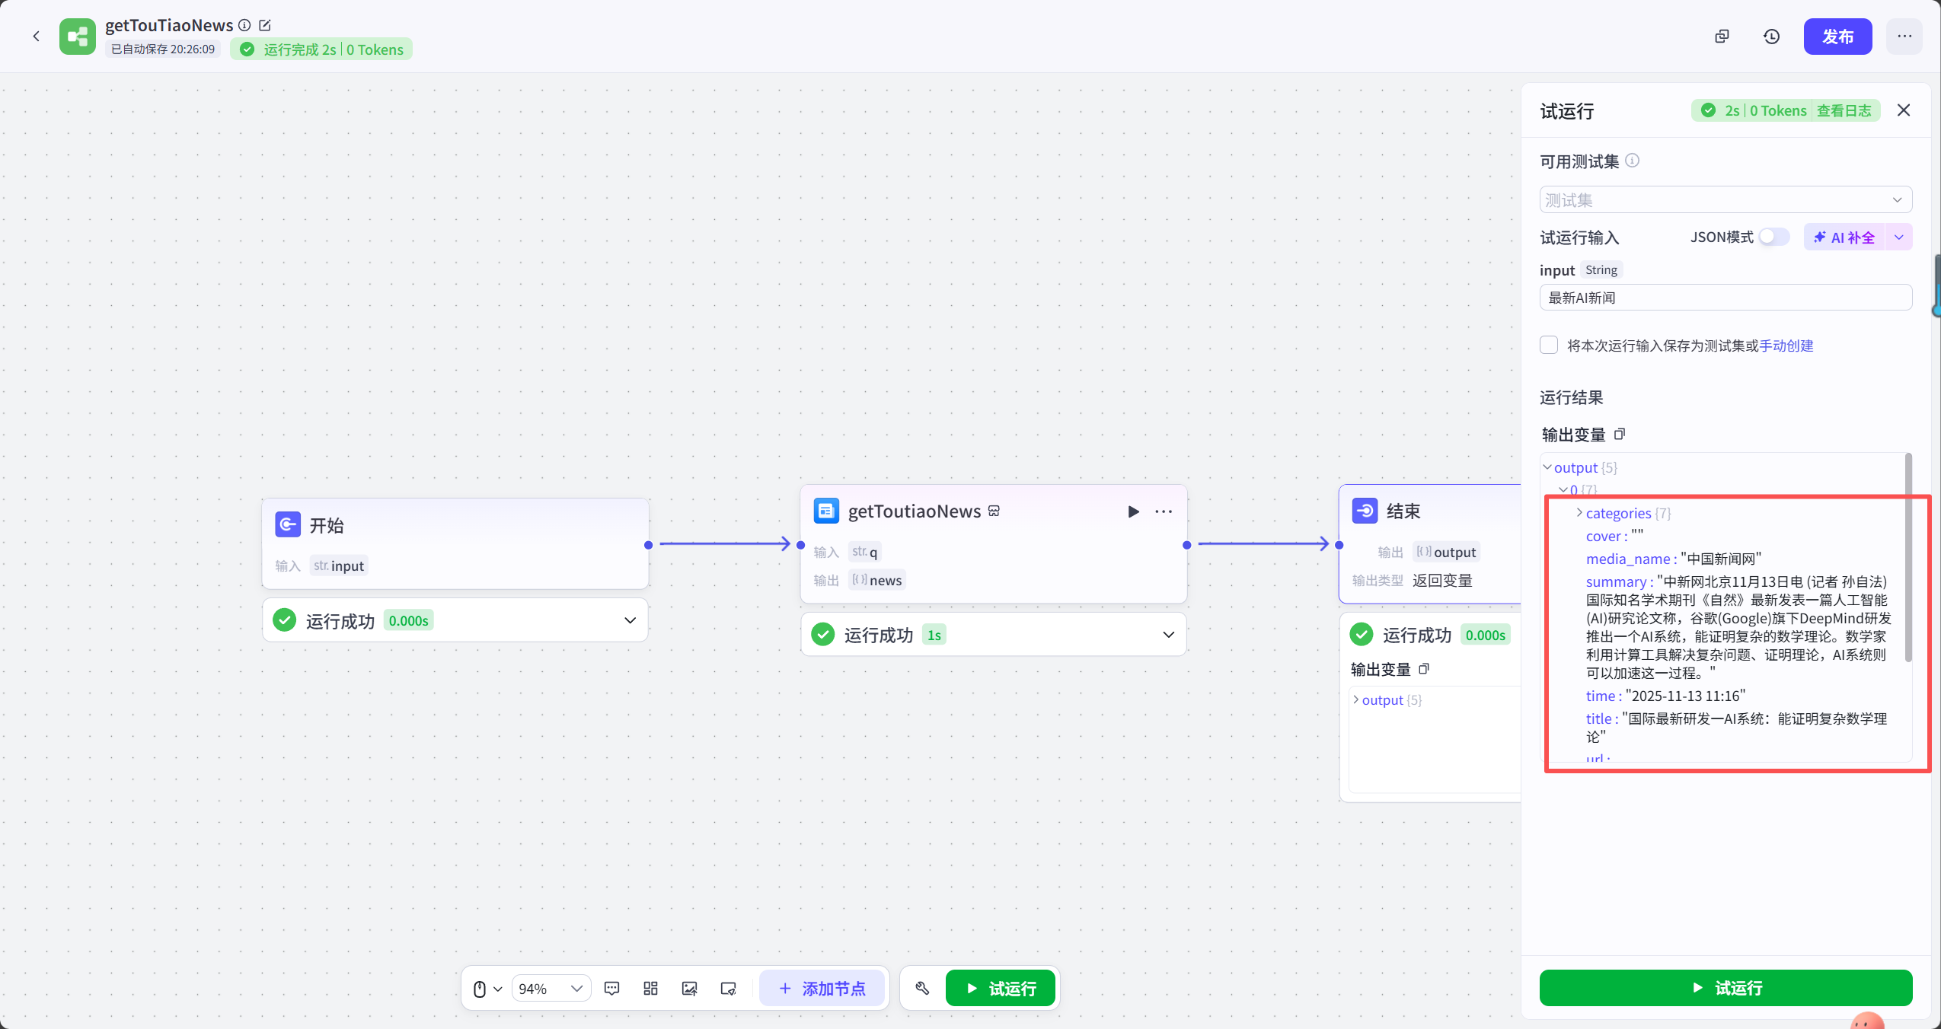The width and height of the screenshot is (1941, 1029).
Task: Click the debug wrench icon
Action: click(x=922, y=988)
